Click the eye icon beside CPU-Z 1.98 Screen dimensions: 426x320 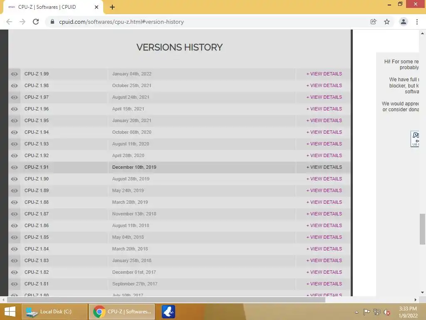[15, 86]
